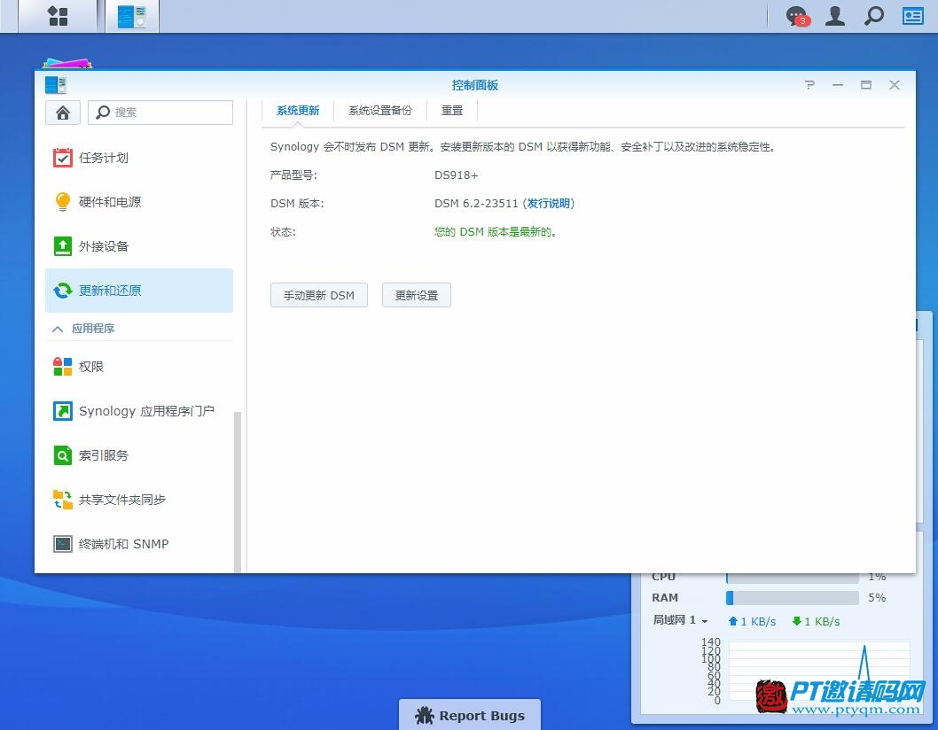Open 权限 settings
This screenshot has width=938, height=730.
[139, 367]
